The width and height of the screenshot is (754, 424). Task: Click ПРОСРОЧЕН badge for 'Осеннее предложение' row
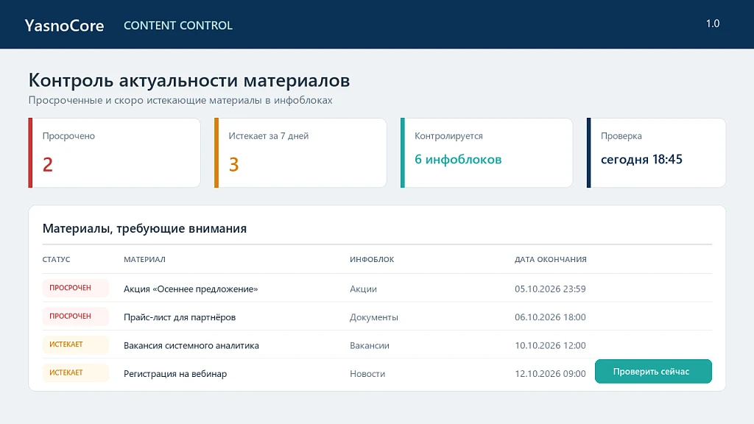[x=76, y=288]
